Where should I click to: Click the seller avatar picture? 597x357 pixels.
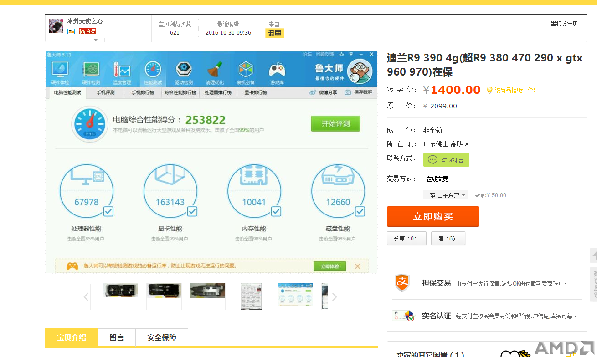[x=56, y=26]
